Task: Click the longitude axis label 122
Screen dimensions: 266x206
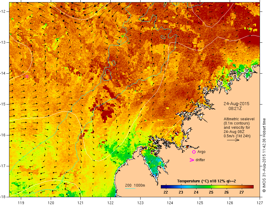Action: 110,203
